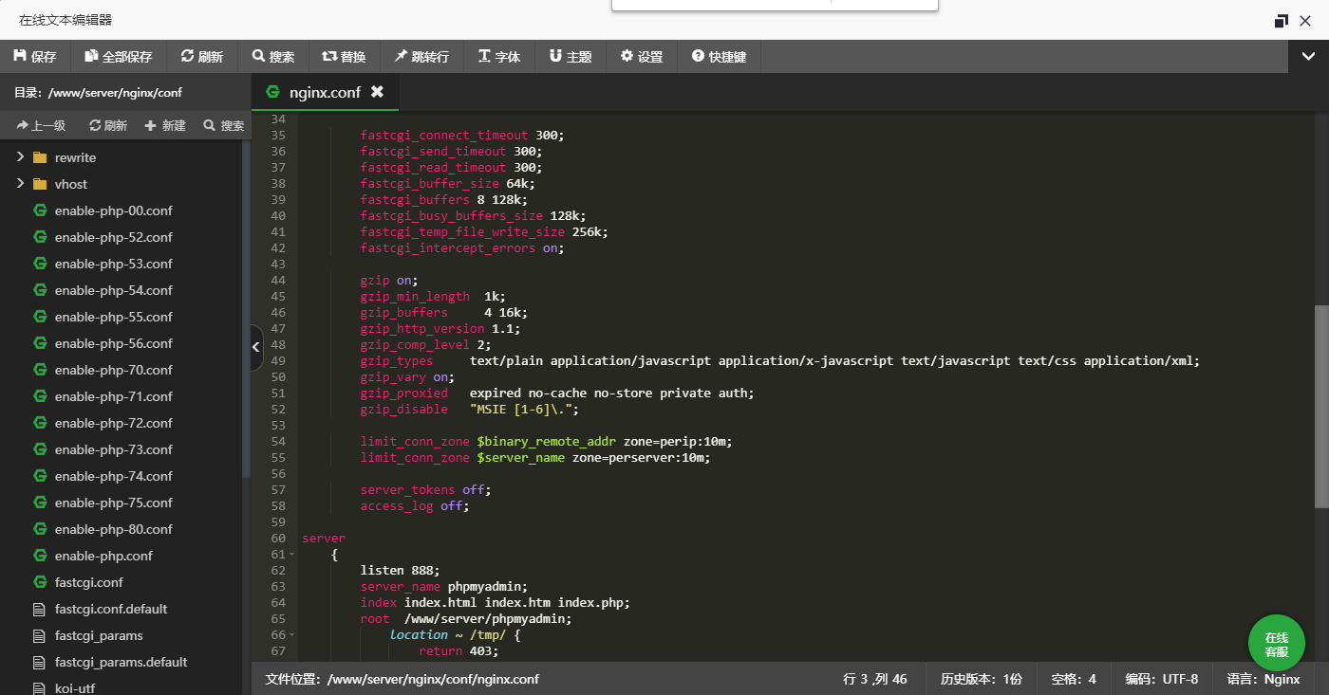Refresh the directory list in the sidebar
The width and height of the screenshot is (1329, 695).
(x=108, y=125)
